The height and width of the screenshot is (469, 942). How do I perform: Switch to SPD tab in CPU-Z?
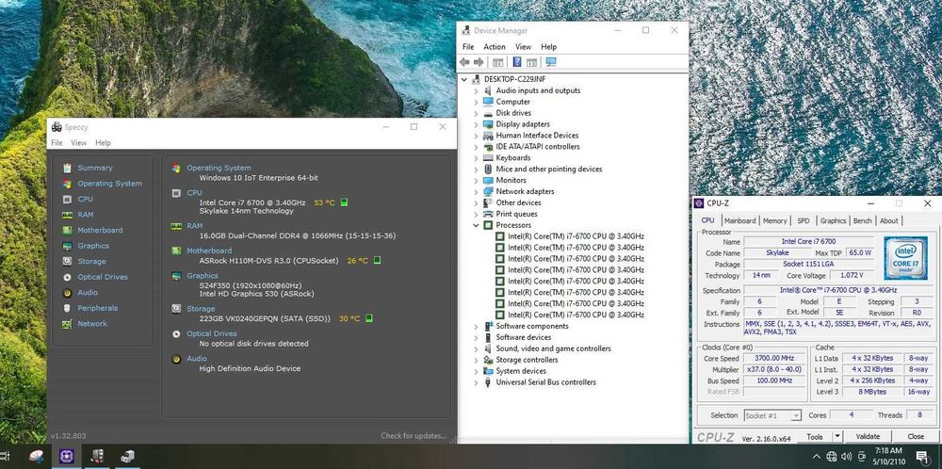(x=804, y=221)
